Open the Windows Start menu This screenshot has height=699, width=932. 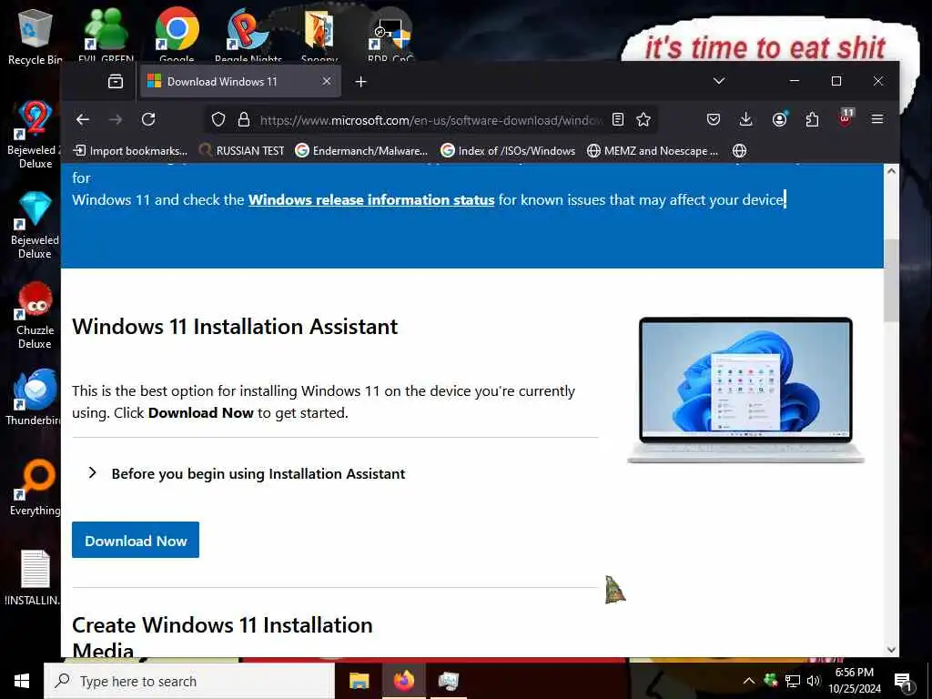22,681
